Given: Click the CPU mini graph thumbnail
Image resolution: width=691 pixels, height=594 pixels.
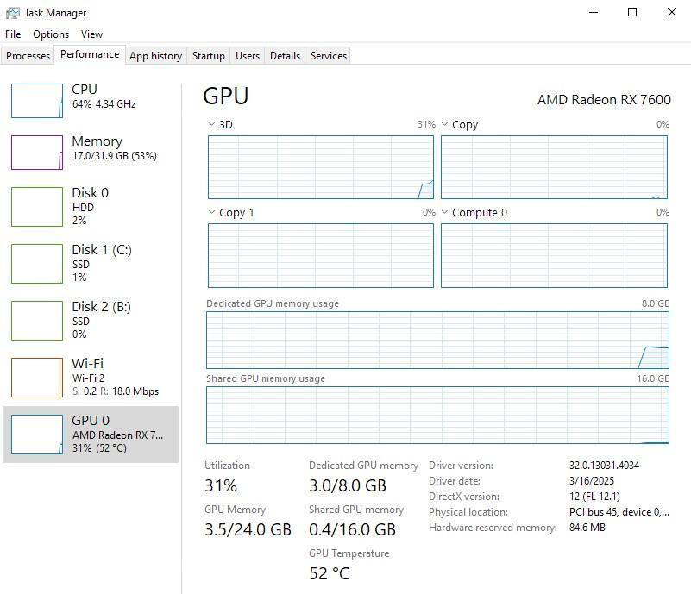Looking at the screenshot, I should point(37,101).
